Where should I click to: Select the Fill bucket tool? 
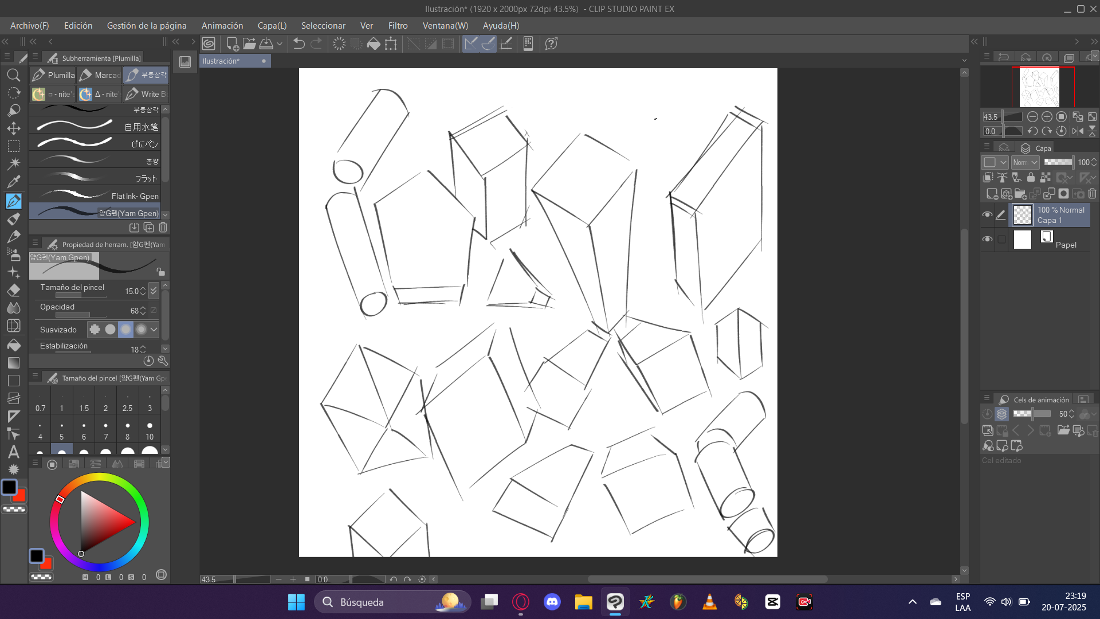click(14, 344)
